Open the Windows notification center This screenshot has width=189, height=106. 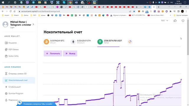(x=185, y=2)
